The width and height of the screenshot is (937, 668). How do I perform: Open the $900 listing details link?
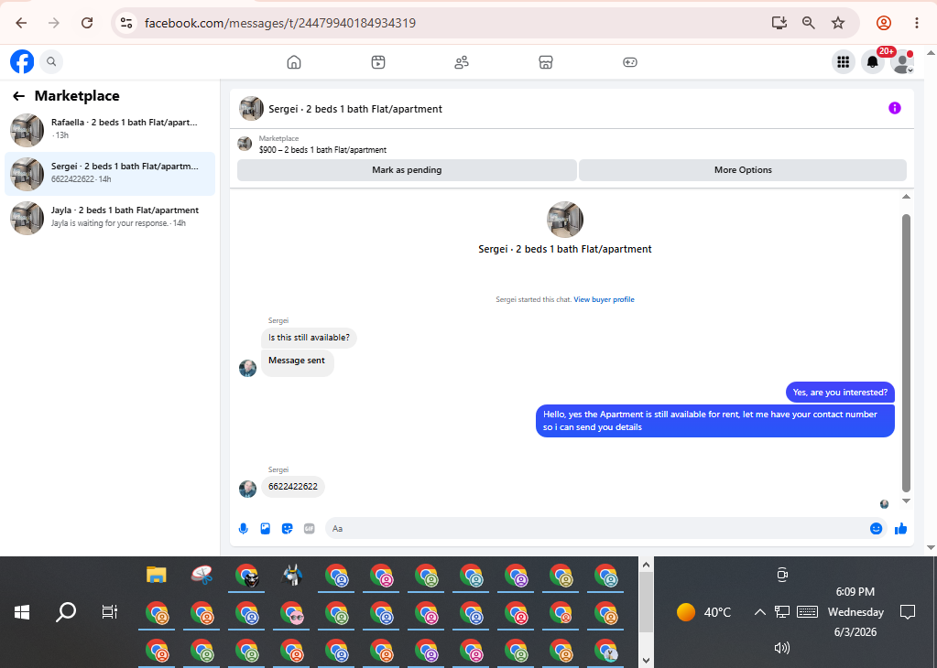coord(322,150)
